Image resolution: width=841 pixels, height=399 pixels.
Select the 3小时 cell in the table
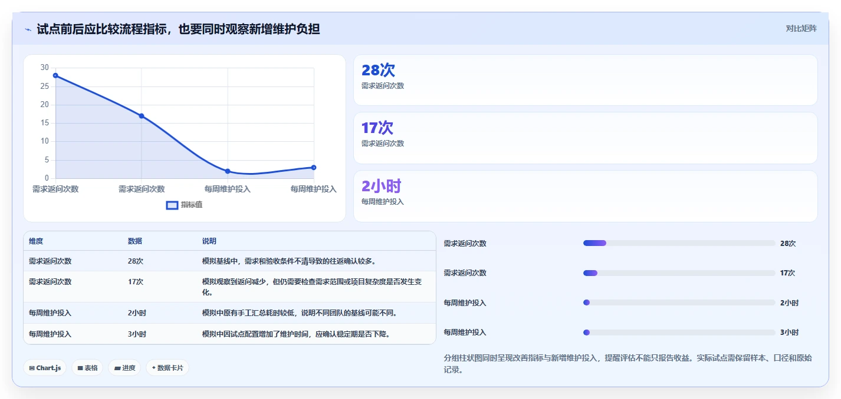pos(137,334)
